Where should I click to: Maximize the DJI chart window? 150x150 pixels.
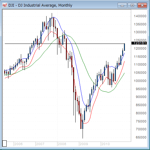click(x=132, y=5)
